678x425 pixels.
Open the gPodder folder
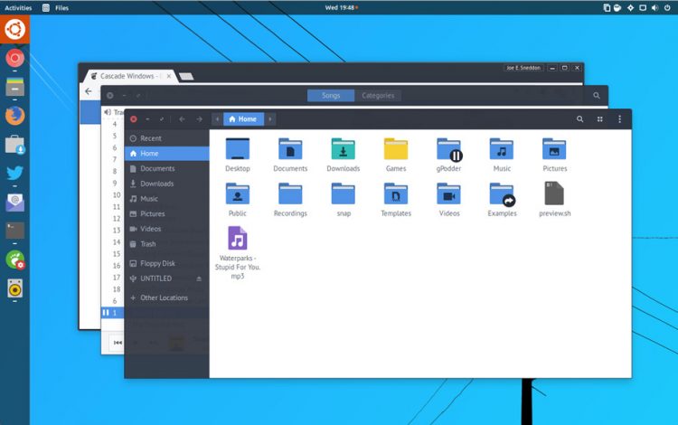pyautogui.click(x=448, y=155)
